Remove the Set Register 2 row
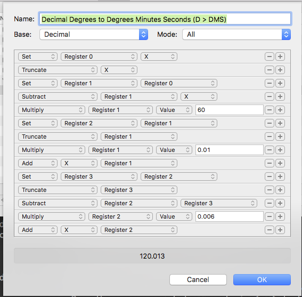Screen dimensions: 302x297 pyautogui.click(x=270, y=123)
